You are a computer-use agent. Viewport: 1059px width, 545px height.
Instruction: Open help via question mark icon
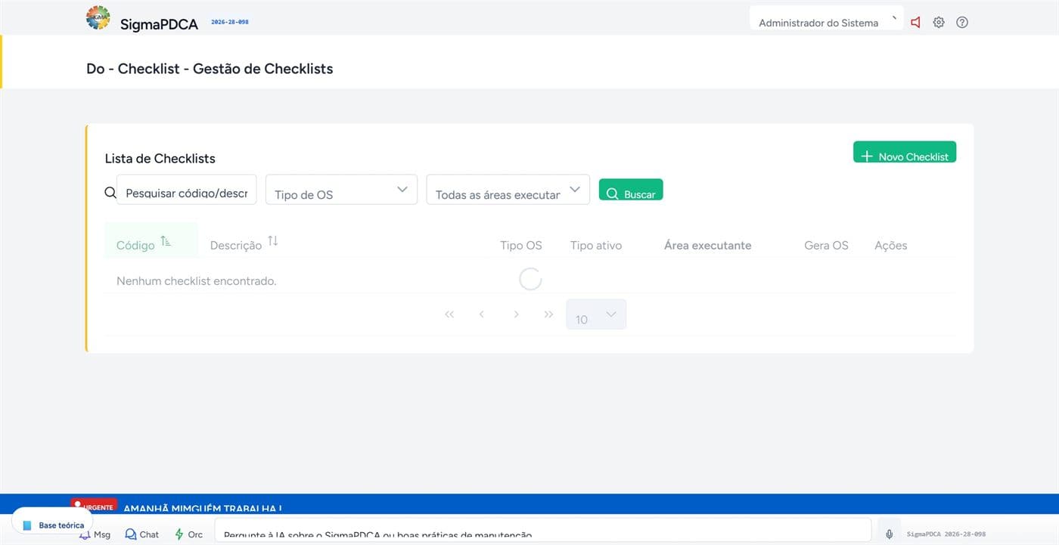pos(962,23)
